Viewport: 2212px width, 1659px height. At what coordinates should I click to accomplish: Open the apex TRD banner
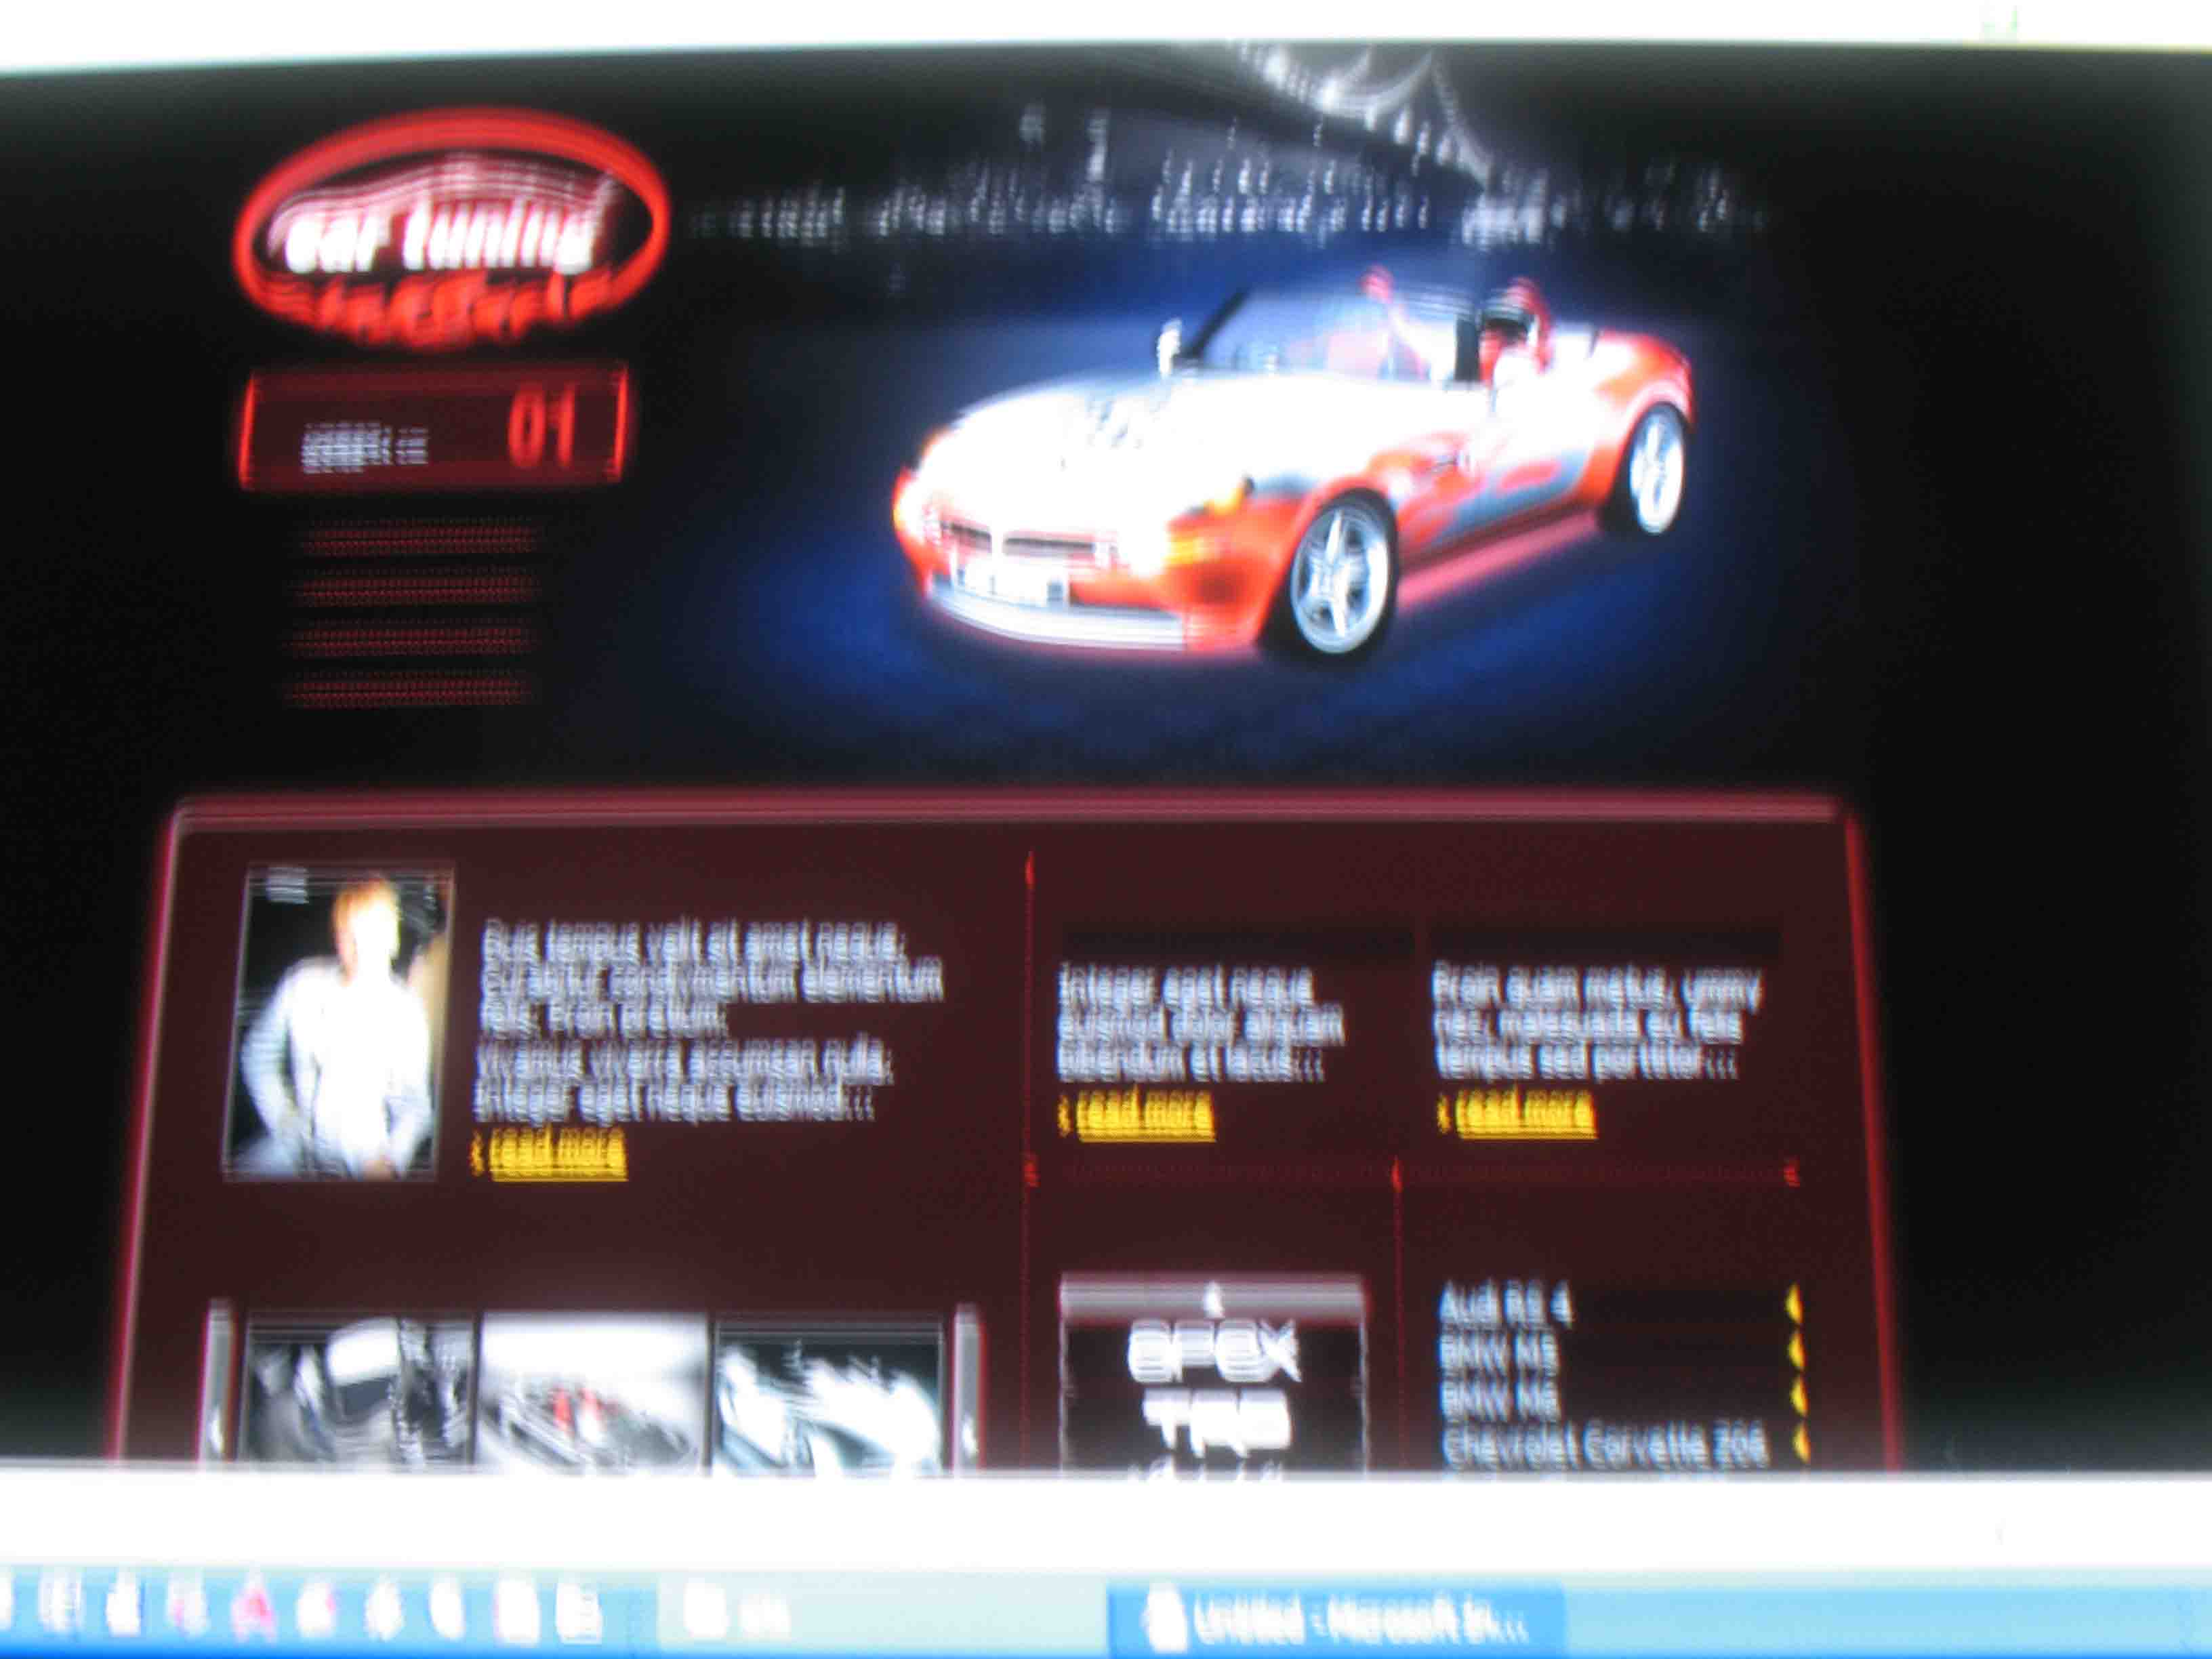[x=1212, y=1377]
